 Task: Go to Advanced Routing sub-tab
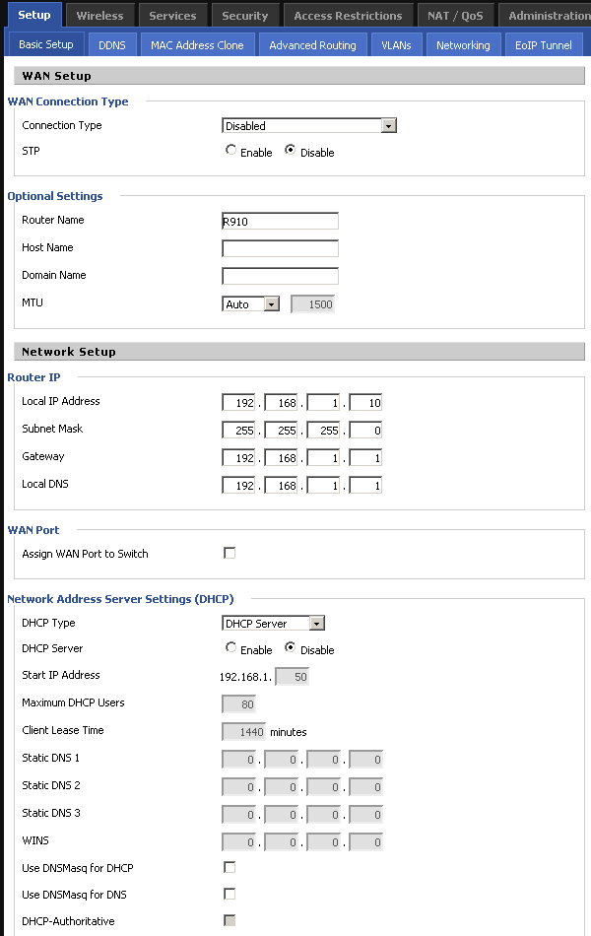(x=312, y=44)
